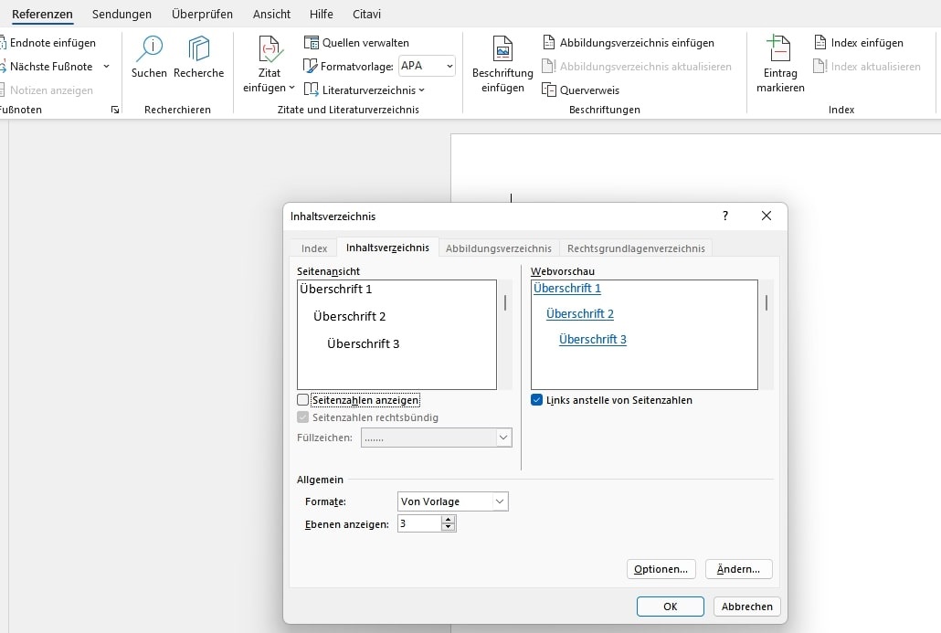Screen dimensions: 941x633
Task: Uncheck Links anstelle von Seitenzahlen
Action: pos(536,399)
